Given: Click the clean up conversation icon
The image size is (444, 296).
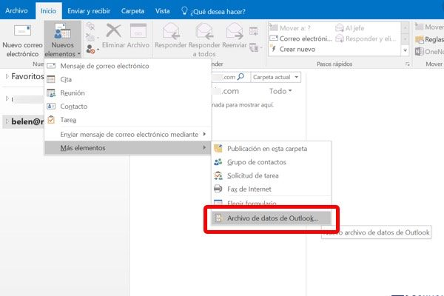Looking at the screenshot, I should pos(92,38).
